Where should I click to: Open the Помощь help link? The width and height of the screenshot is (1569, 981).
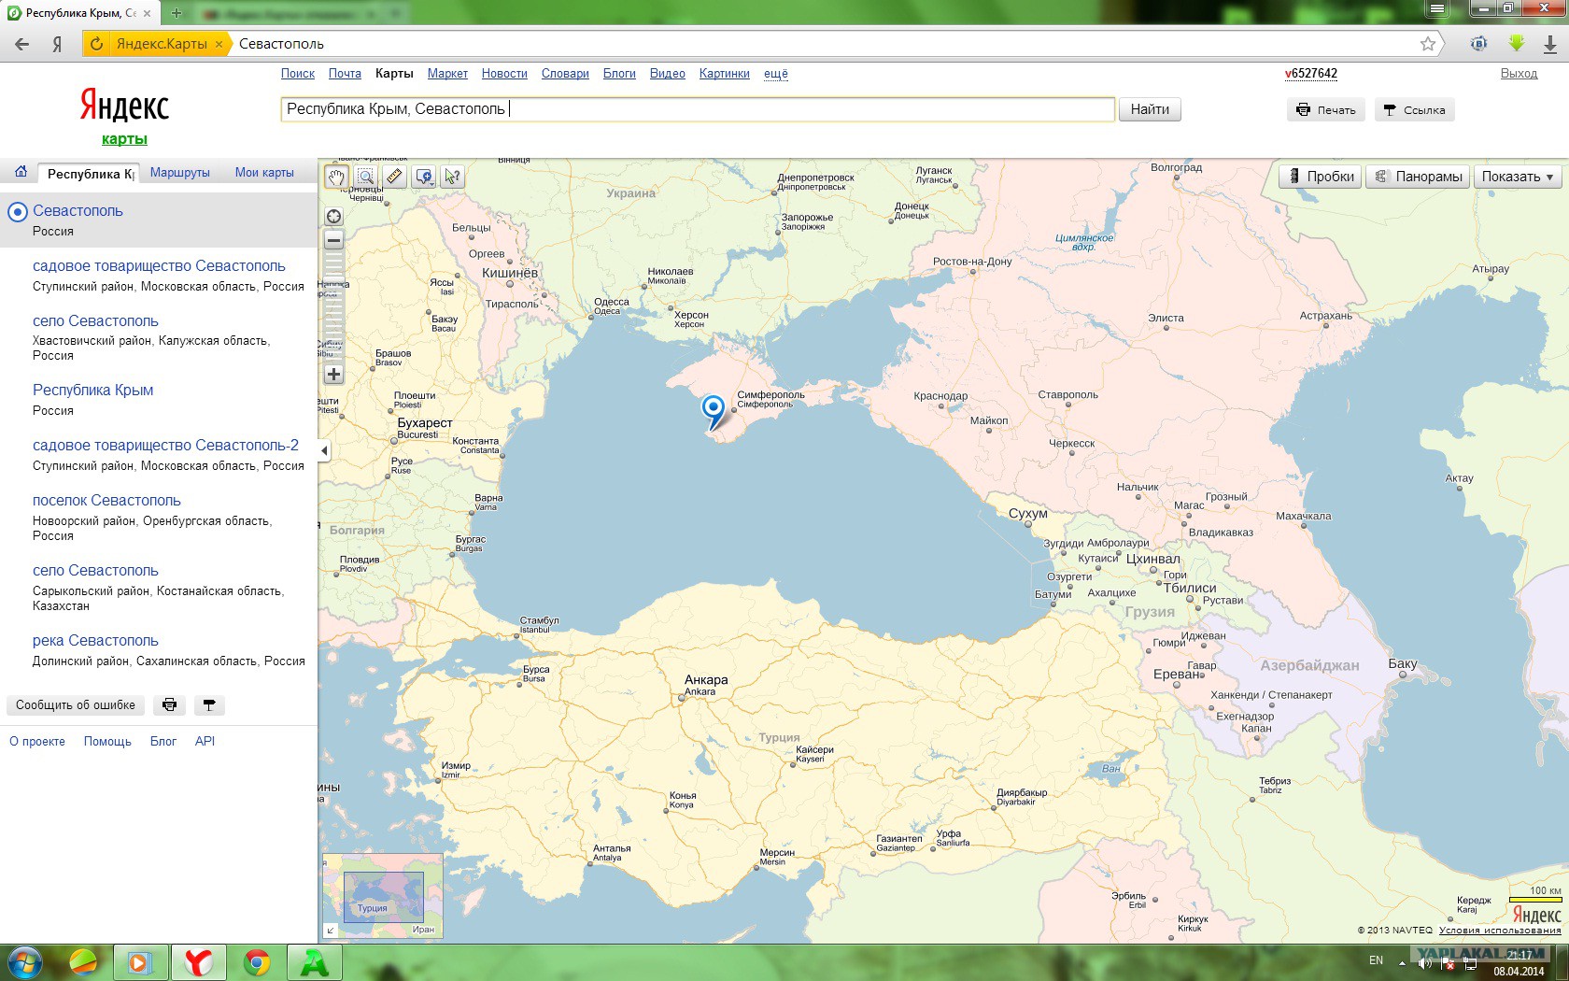[x=107, y=742]
